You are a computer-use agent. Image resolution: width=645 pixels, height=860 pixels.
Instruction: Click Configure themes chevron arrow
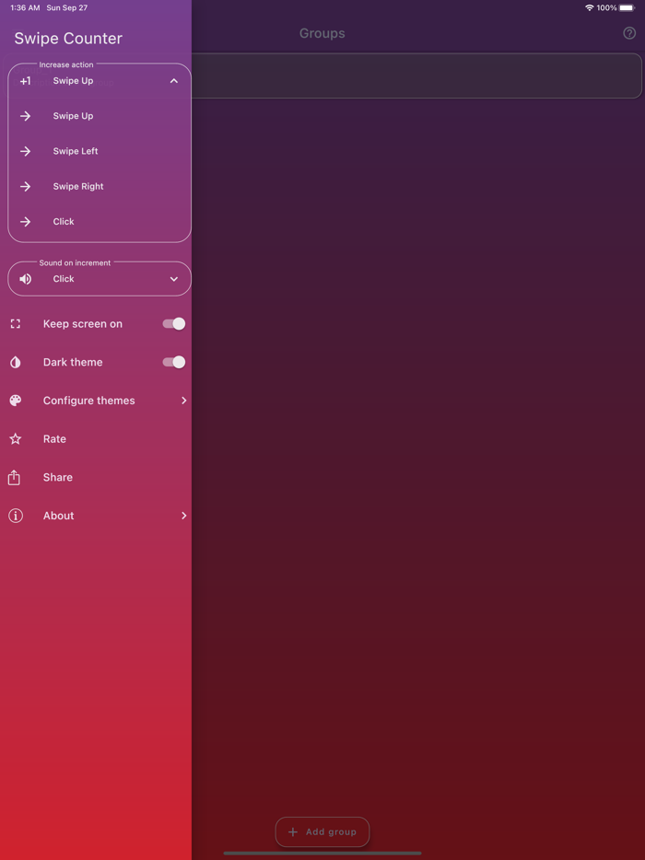(184, 401)
